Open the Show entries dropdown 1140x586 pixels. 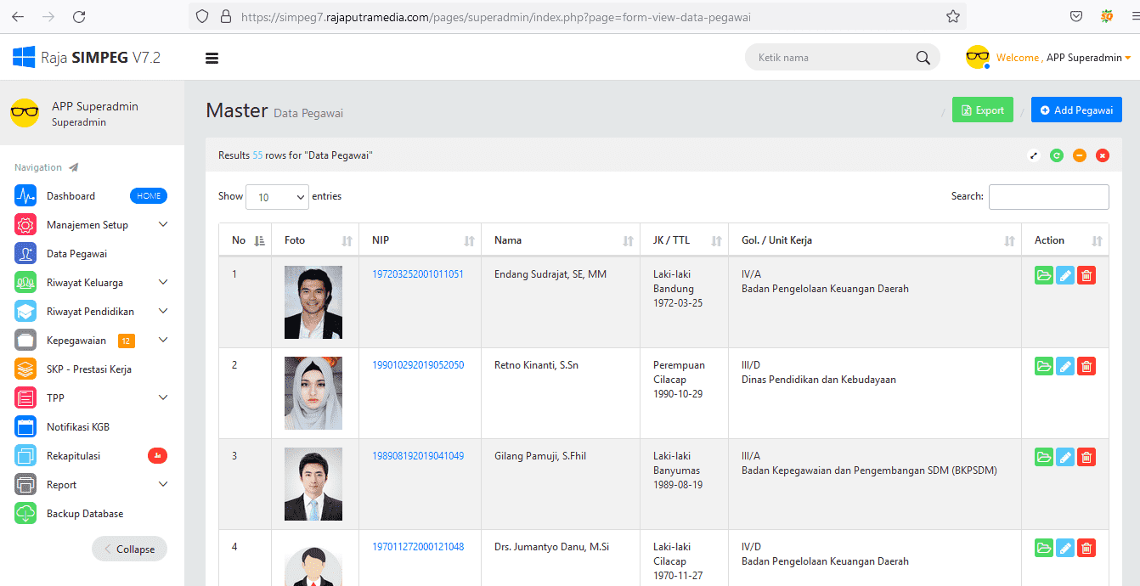pos(277,196)
